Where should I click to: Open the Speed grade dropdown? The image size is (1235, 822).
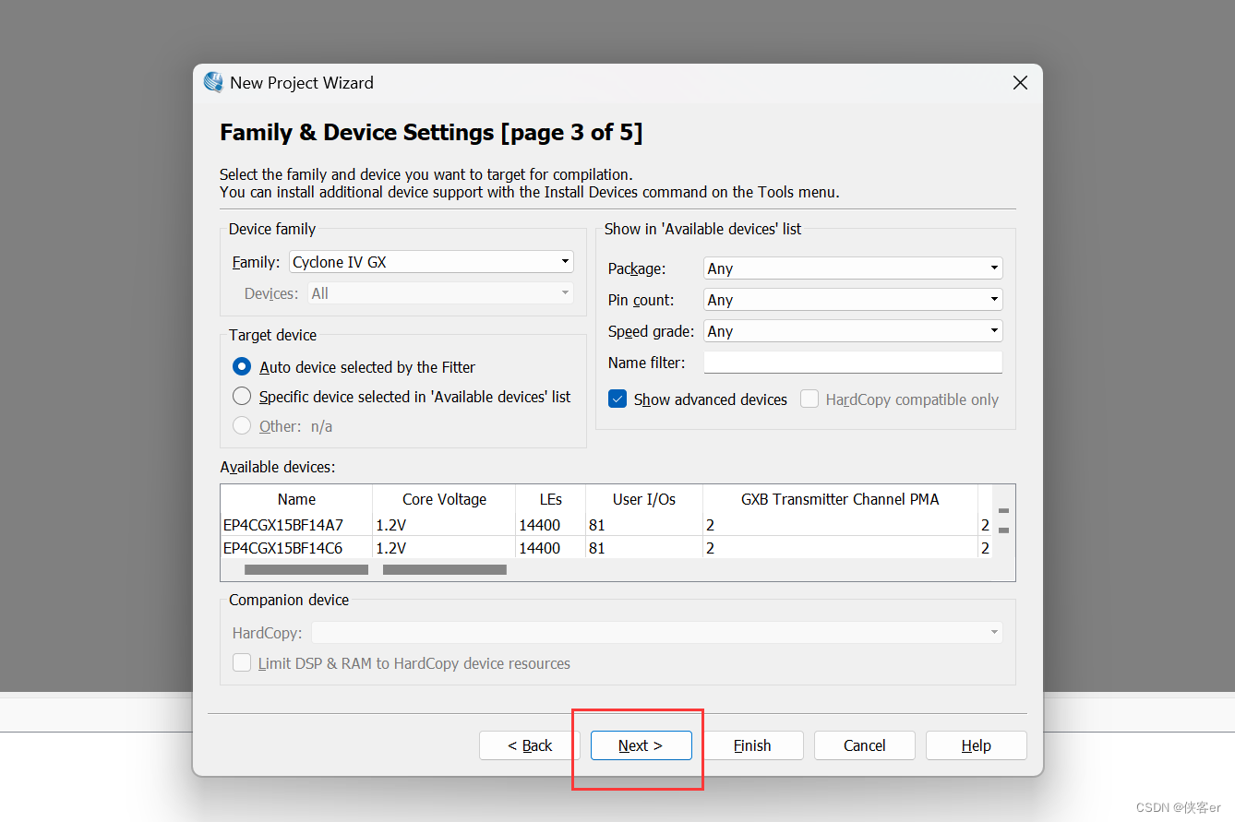click(x=853, y=331)
